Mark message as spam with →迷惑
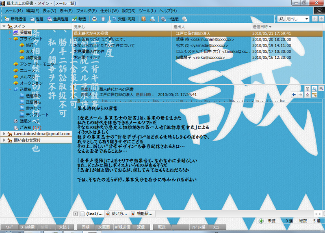 (x=170, y=19)
